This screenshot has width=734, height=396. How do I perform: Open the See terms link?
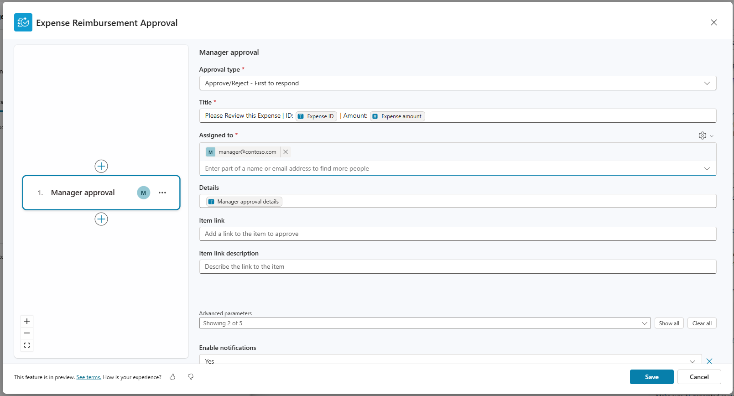tap(88, 377)
